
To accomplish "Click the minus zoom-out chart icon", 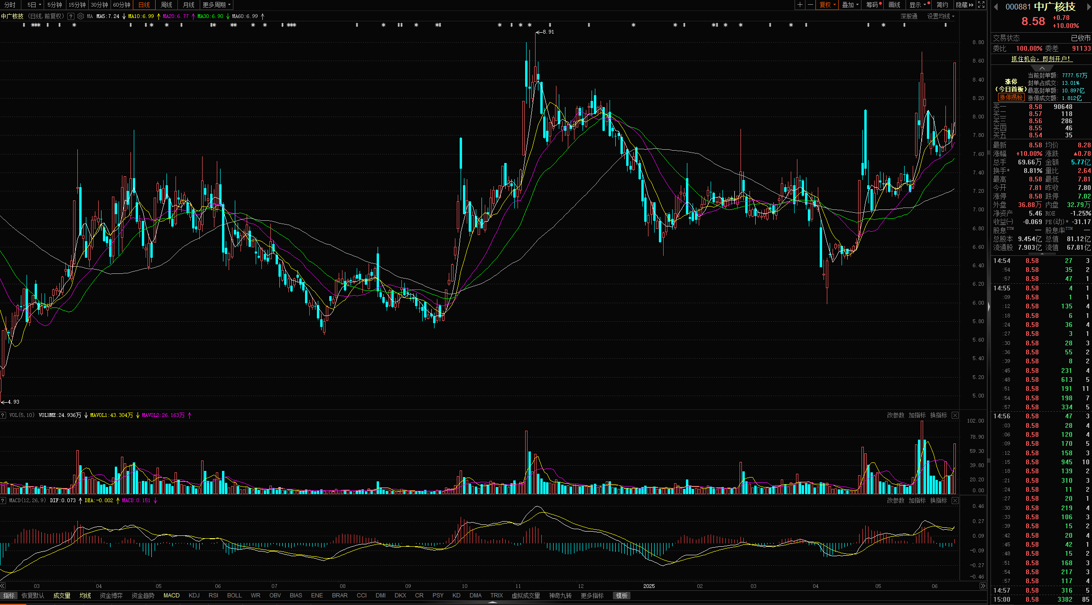I will click(x=810, y=5).
